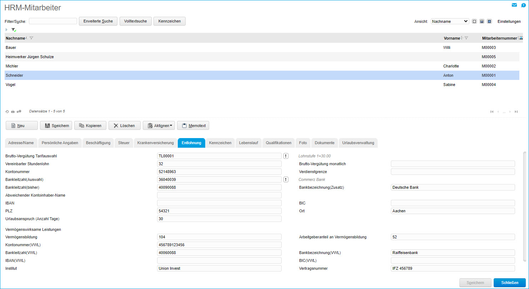
Task: Open Einstellungen link
Action: (509, 21)
